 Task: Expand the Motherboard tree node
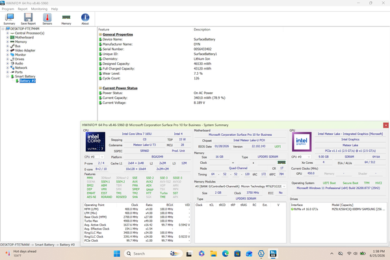coord(7,37)
